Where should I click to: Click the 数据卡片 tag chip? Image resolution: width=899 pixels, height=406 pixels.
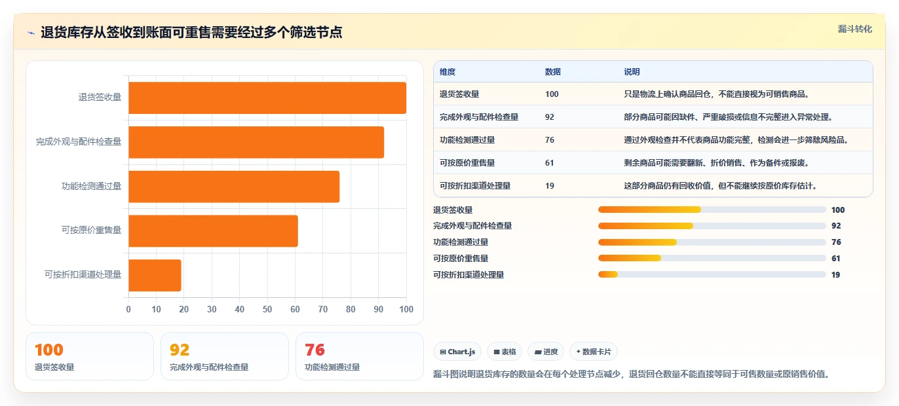click(594, 352)
